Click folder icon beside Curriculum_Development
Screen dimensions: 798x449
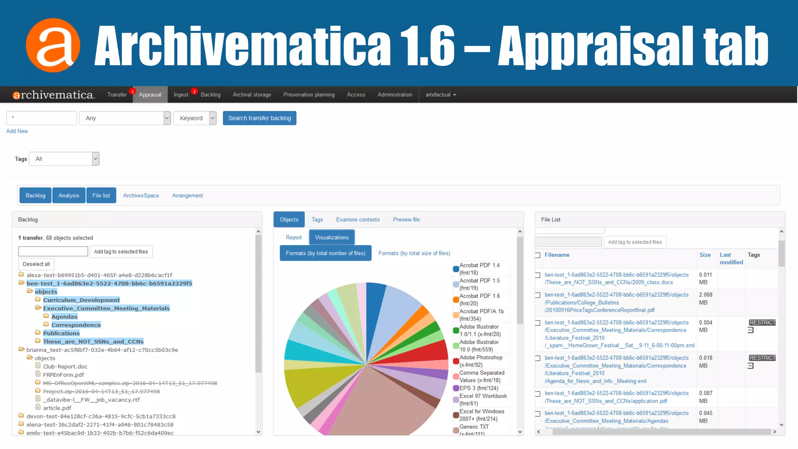[38, 299]
